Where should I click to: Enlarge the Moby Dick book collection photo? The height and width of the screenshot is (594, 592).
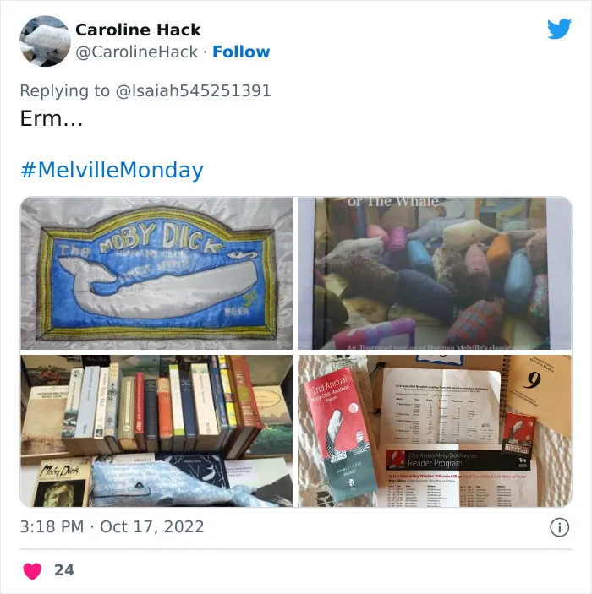tap(156, 431)
